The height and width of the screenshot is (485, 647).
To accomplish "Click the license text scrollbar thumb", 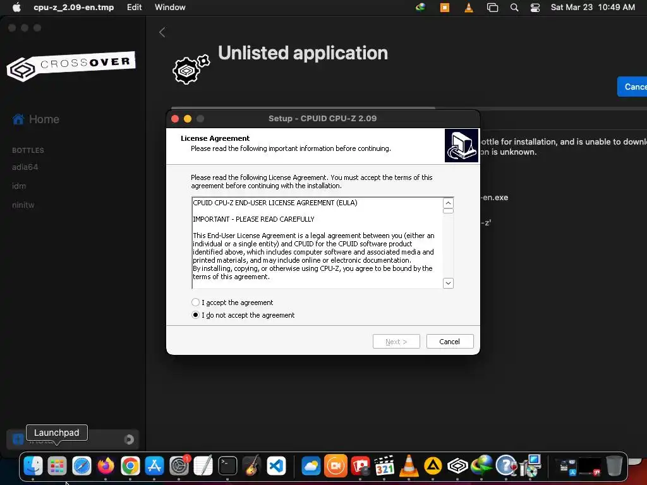I will pyautogui.click(x=448, y=211).
